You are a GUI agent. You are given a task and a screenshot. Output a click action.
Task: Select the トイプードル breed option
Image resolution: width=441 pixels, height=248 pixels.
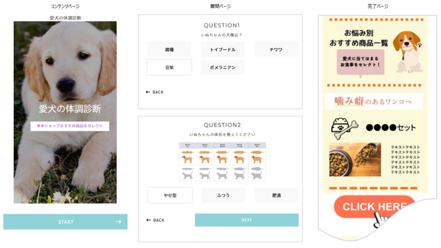[223, 50]
